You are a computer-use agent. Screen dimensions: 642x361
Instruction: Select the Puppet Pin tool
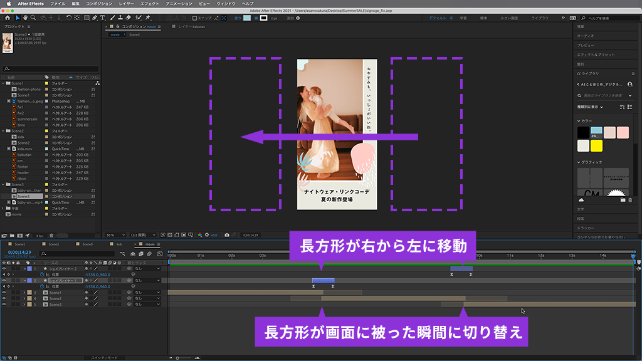pyautogui.click(x=148, y=18)
